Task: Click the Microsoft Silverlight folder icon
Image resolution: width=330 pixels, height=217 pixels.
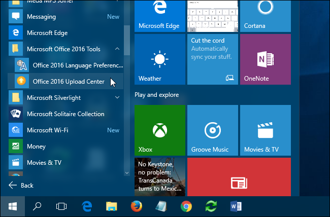Action: [x=16, y=97]
